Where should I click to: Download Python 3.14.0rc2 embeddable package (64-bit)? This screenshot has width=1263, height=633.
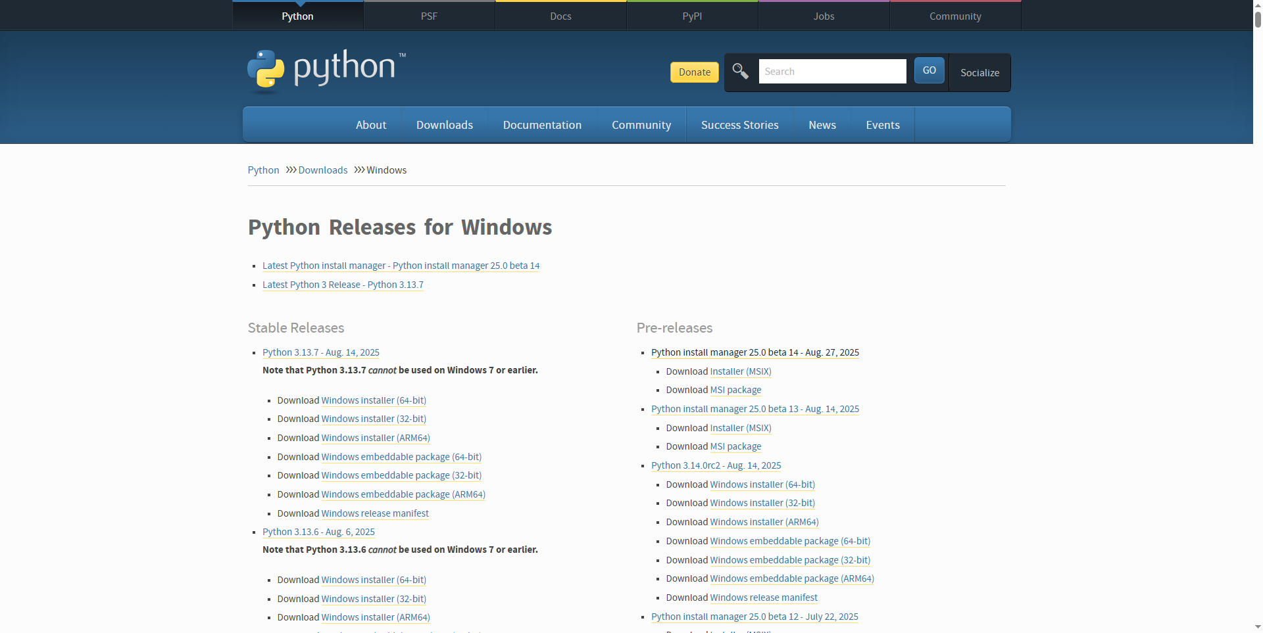[790, 541]
